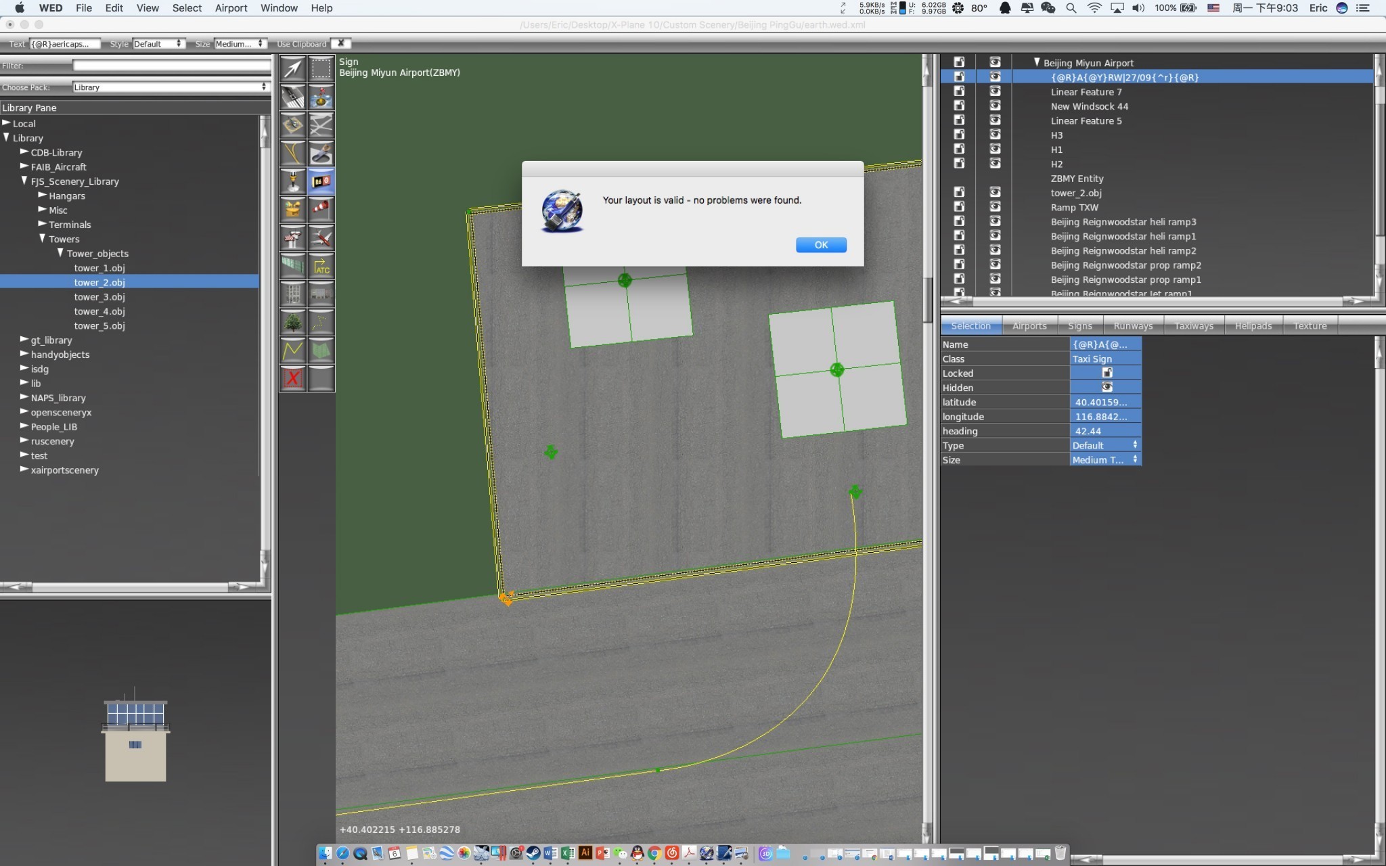Select the Marquee selection tool
This screenshot has height=866, width=1386.
coord(321,68)
